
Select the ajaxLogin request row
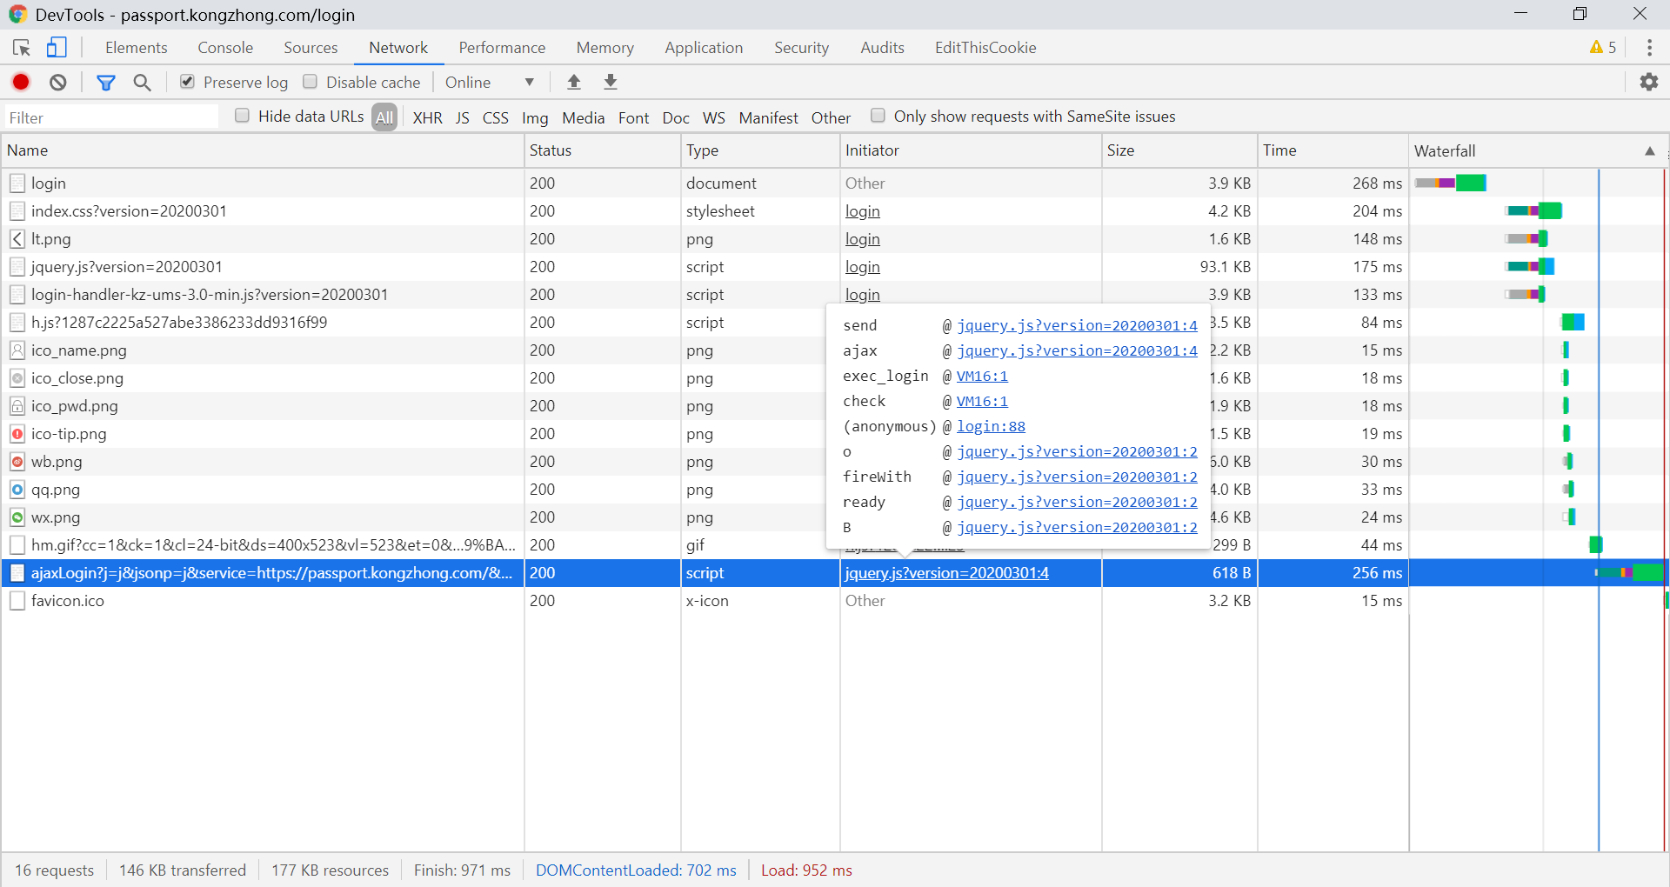click(834, 573)
